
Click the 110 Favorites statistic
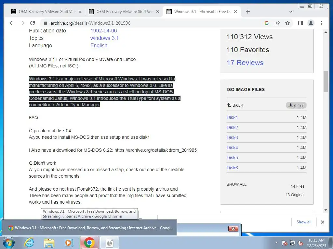pyautogui.click(x=248, y=50)
